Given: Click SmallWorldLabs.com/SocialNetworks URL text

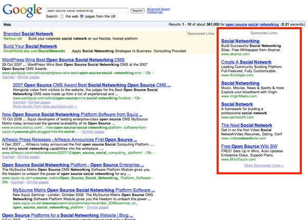Looking at the screenshot, I should [34, 51].
